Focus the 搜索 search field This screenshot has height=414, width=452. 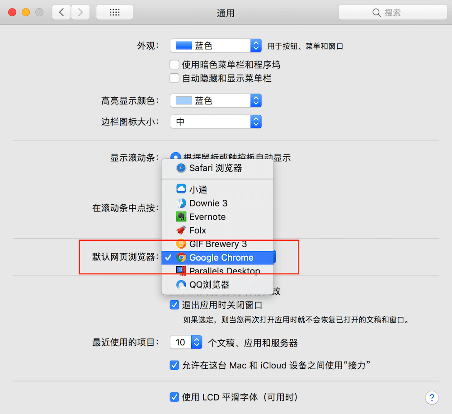[393, 12]
